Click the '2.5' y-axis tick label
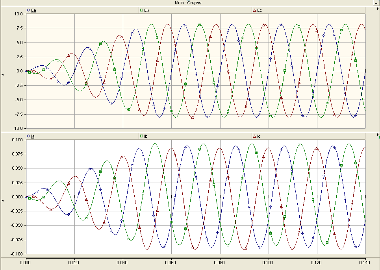380x270 pixels. [x=20, y=57]
